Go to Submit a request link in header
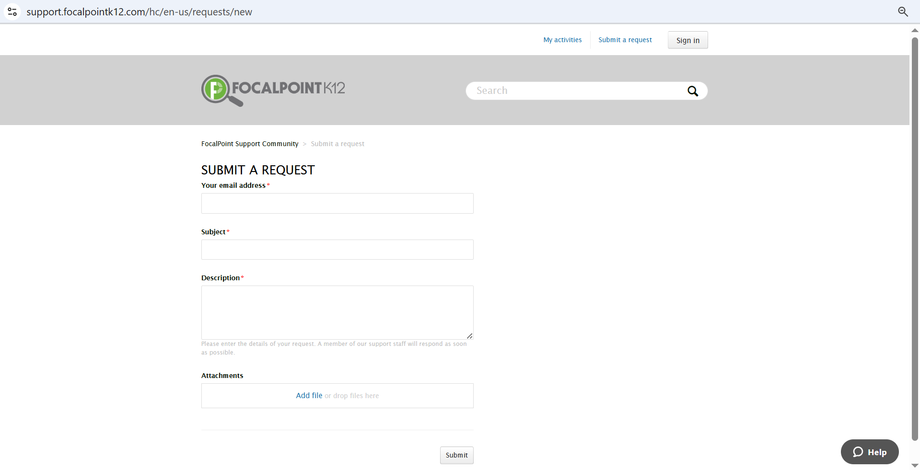Image resolution: width=920 pixels, height=470 pixels. (625, 40)
